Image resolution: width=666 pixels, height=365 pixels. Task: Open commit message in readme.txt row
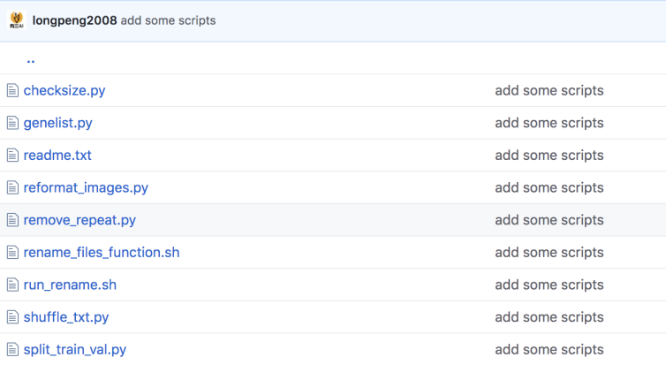coord(549,155)
